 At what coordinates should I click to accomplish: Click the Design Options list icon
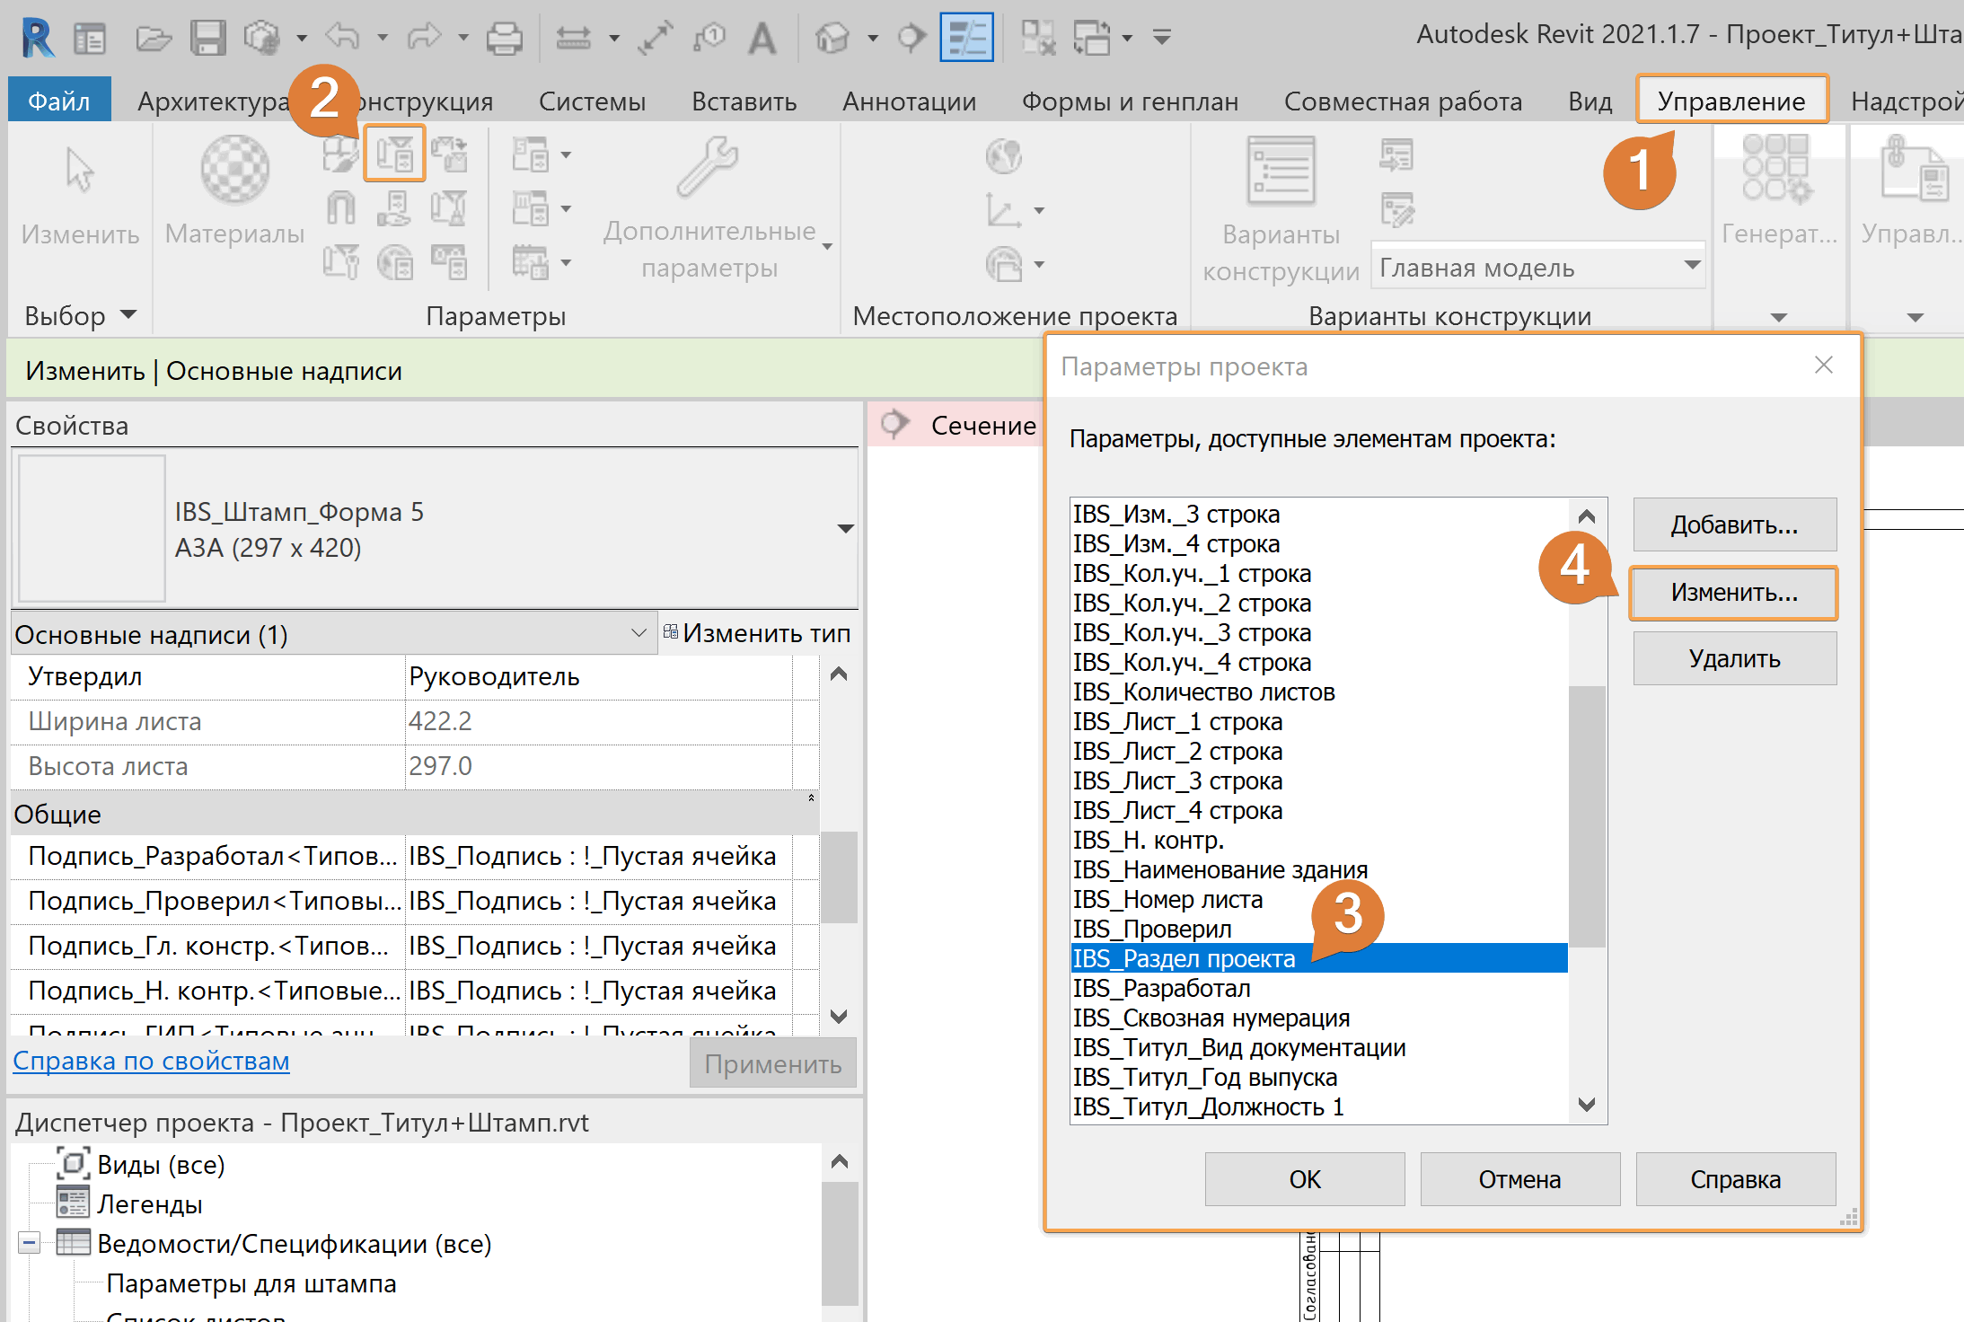(x=1281, y=171)
